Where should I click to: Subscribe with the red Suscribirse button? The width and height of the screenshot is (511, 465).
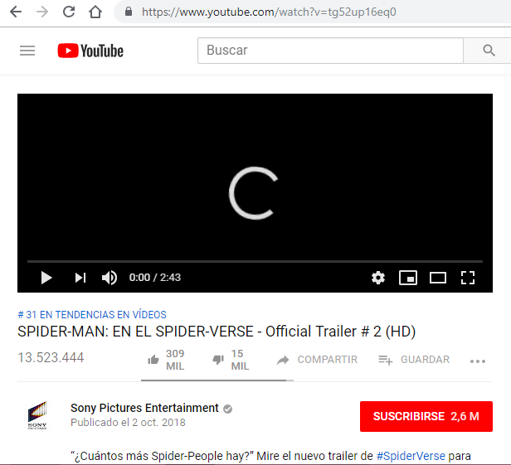click(426, 416)
